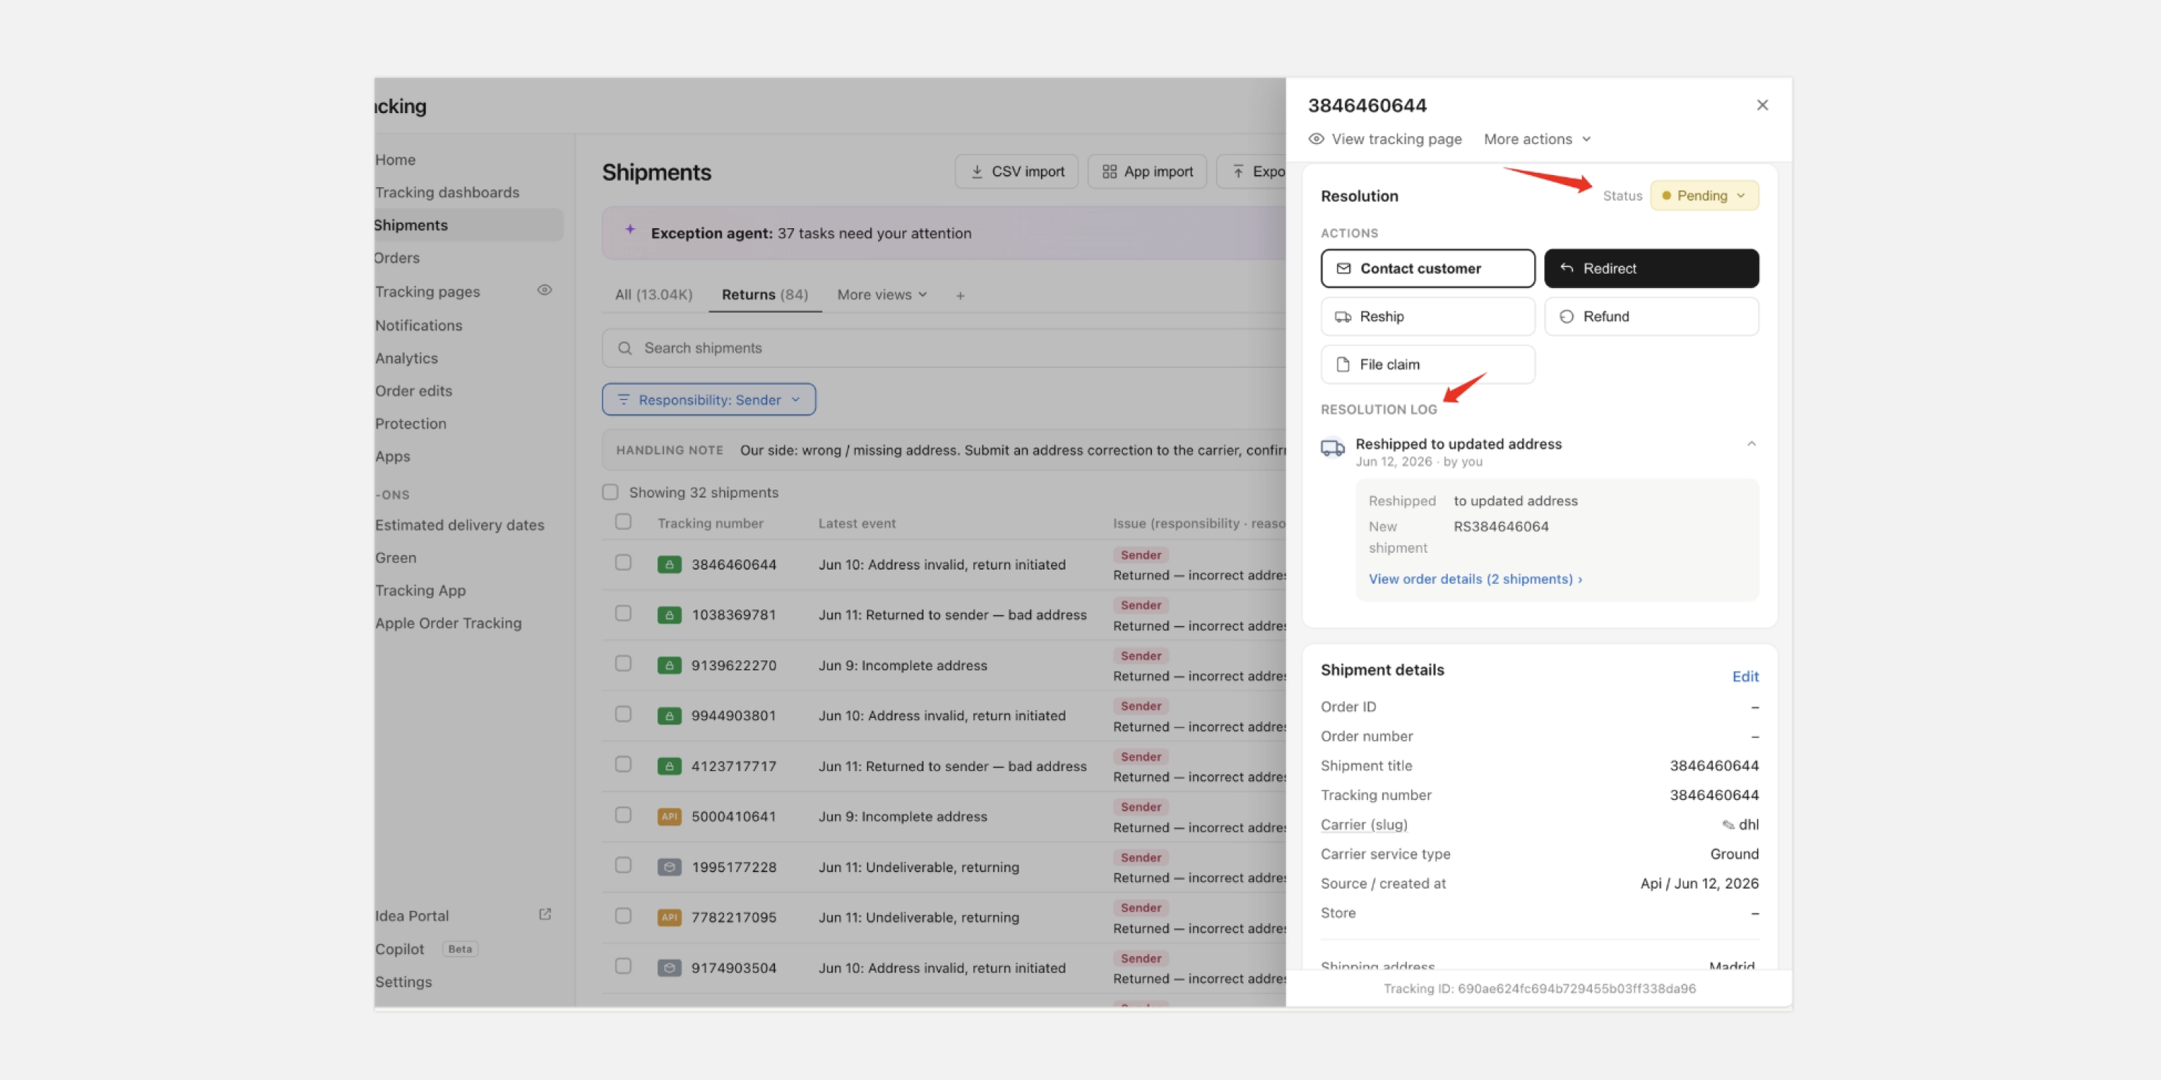
Task: Open Responsibility: Sender filter dropdown
Action: [708, 399]
